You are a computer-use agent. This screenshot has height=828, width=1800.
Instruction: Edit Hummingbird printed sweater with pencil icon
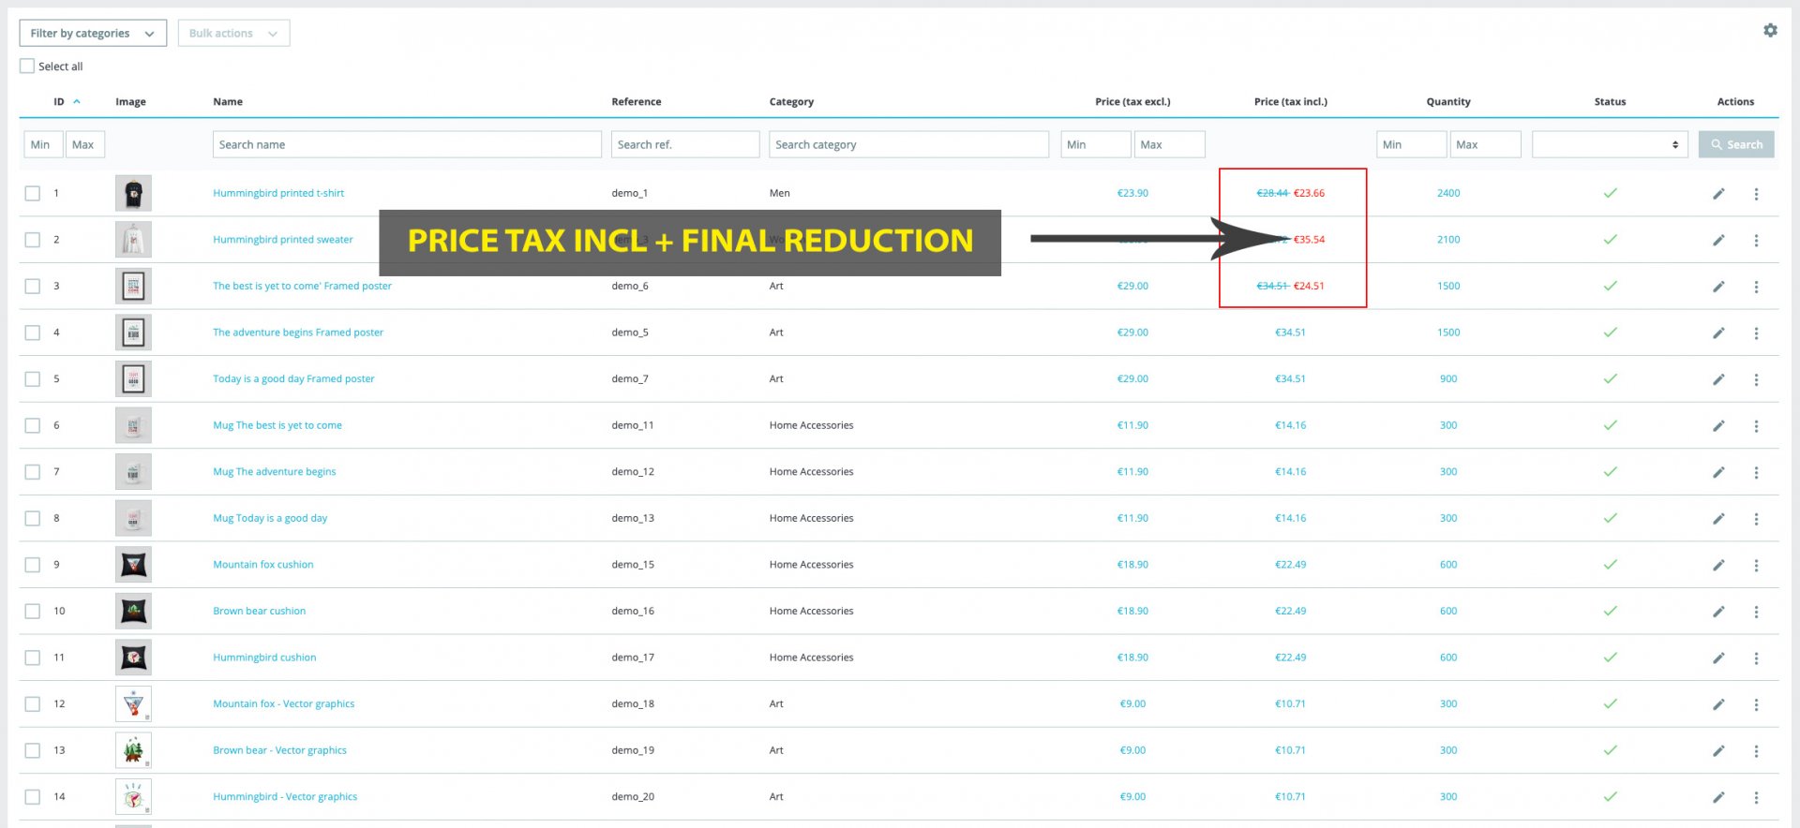point(1718,240)
